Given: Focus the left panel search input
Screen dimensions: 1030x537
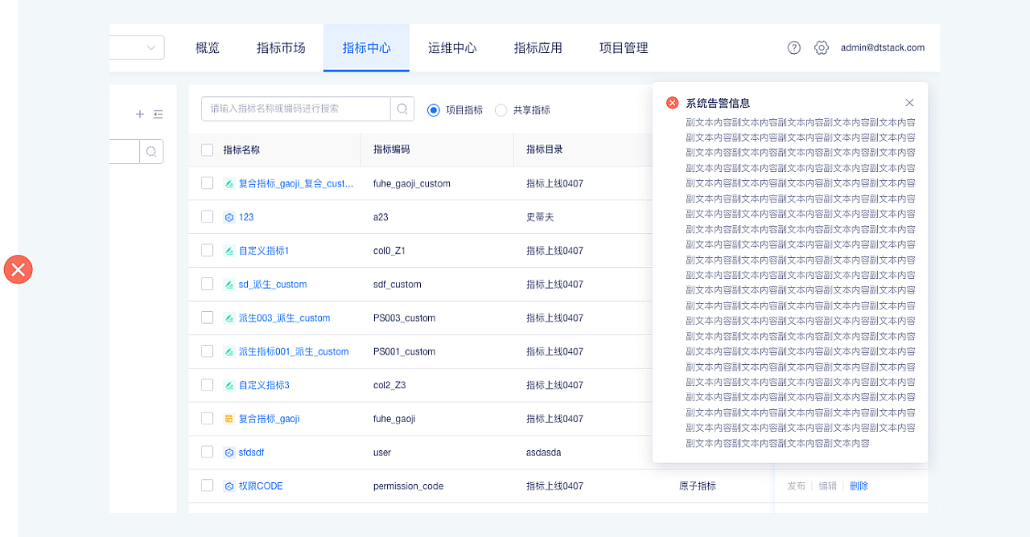Looking at the screenshot, I should pos(125,151).
